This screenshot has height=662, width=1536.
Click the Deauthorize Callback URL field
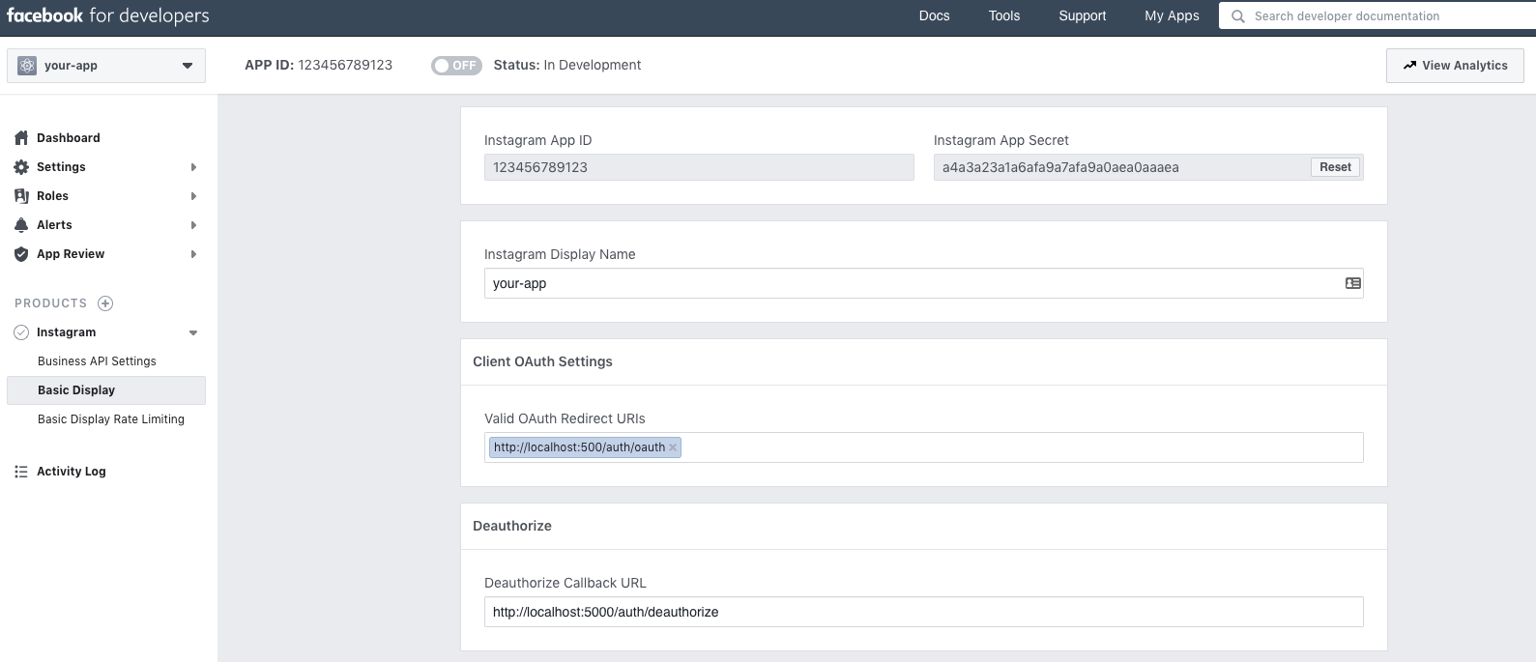pos(923,612)
